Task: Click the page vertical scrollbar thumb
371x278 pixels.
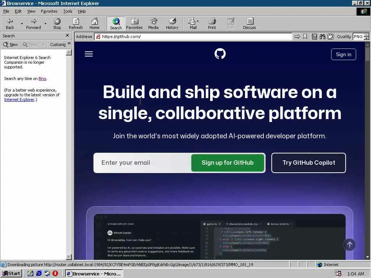Action: click(x=367, y=54)
